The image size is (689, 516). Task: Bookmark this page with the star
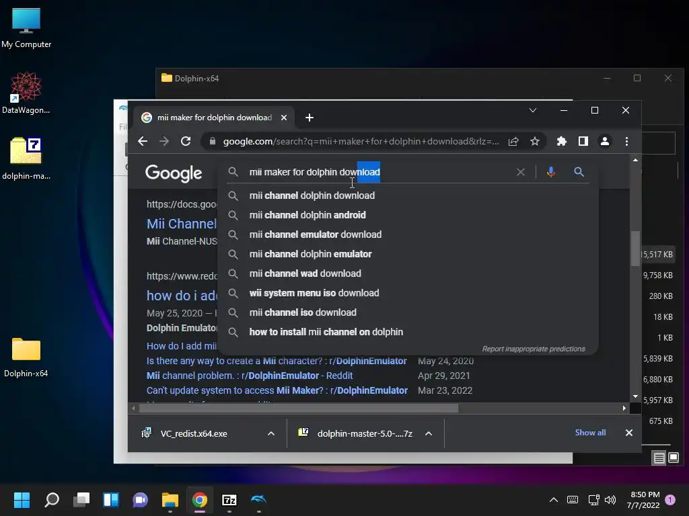tap(535, 141)
